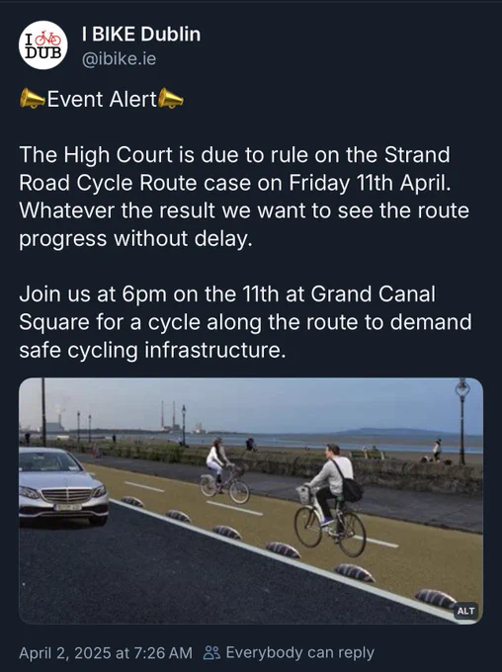Open the I BIKE Dublin profile avatar
This screenshot has width=502, height=672.
pos(42,45)
